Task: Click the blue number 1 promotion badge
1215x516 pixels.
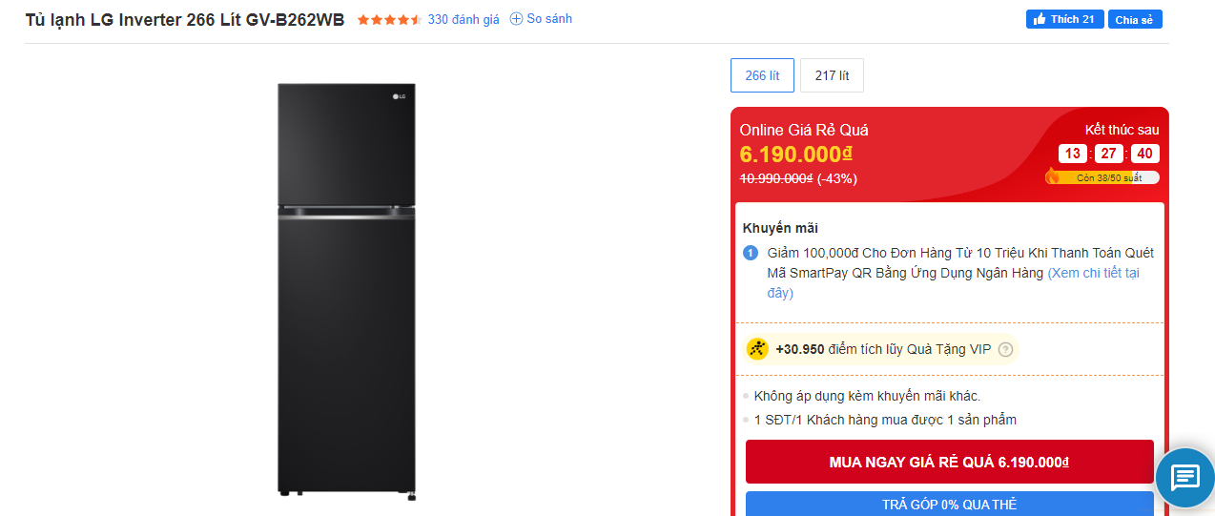Action: click(x=750, y=253)
